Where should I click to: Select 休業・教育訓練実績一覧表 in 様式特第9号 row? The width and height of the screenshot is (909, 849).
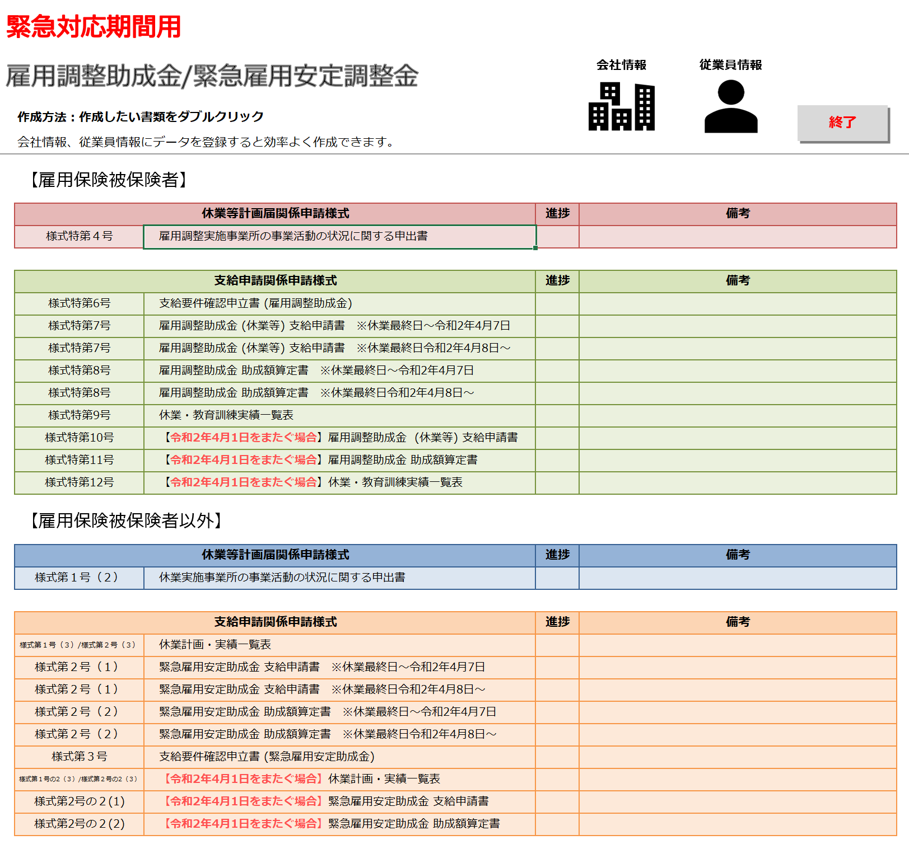click(x=339, y=416)
